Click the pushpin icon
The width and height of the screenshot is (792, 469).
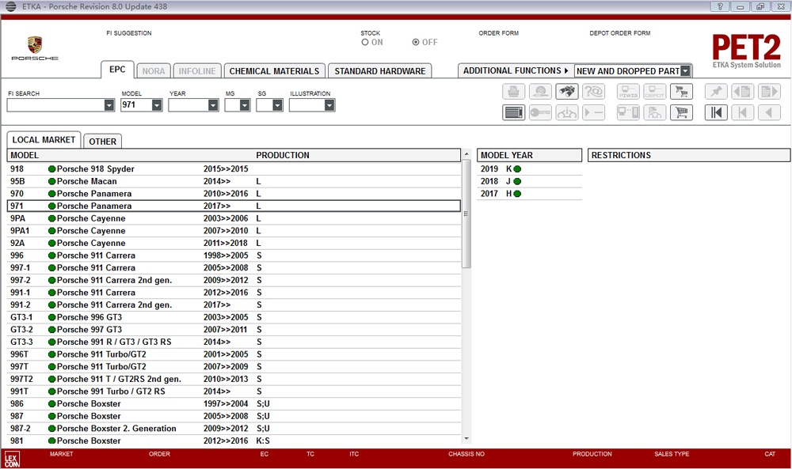pos(716,92)
